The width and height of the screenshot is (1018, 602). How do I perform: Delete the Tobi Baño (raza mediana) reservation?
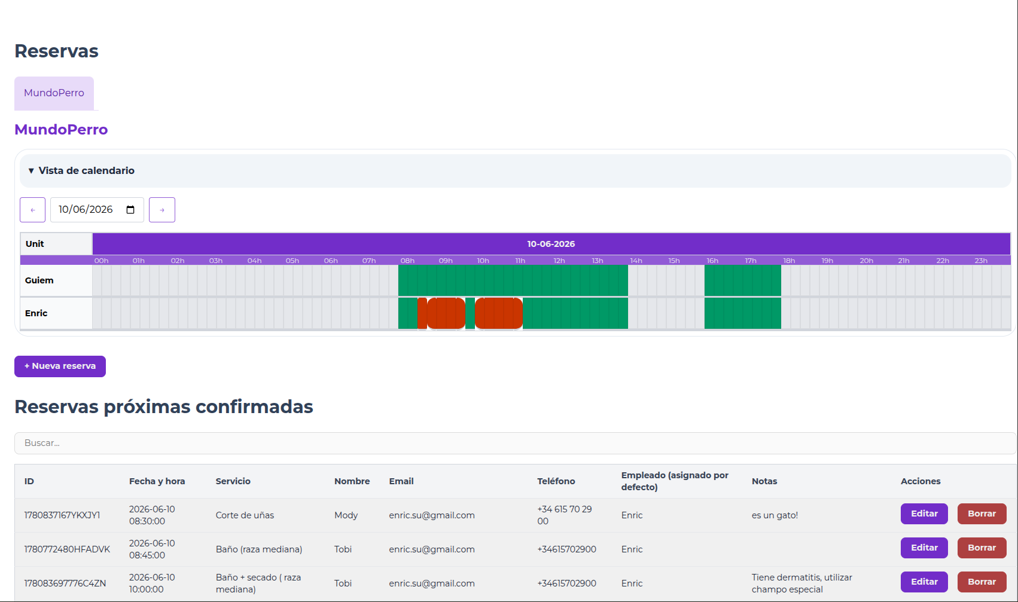[982, 548]
